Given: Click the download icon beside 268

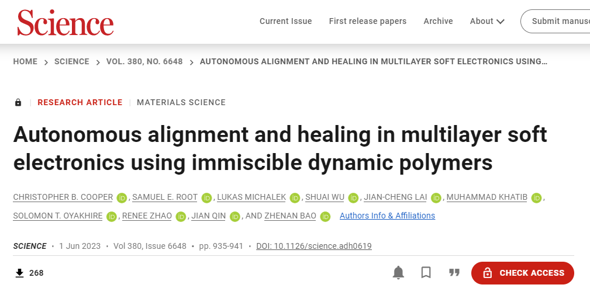Looking at the screenshot, I should point(19,273).
